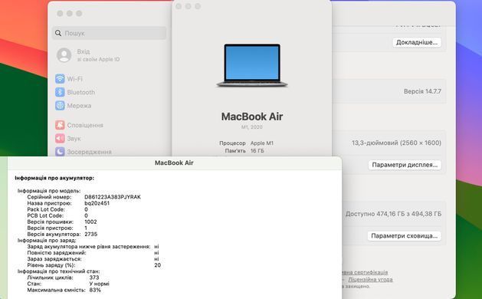The width and height of the screenshot is (482, 299).
Task: Select Звук label in sidebar
Action: coord(74,139)
